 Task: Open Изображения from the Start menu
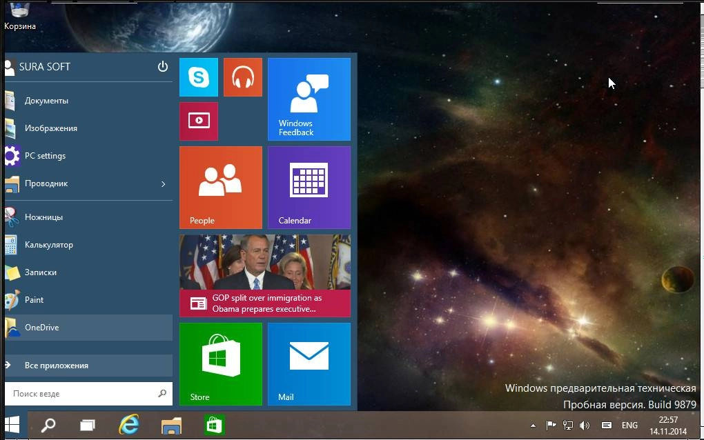88,128
